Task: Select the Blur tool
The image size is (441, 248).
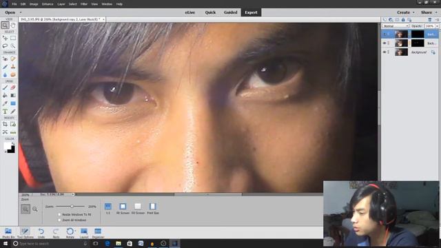Action: 5,75
